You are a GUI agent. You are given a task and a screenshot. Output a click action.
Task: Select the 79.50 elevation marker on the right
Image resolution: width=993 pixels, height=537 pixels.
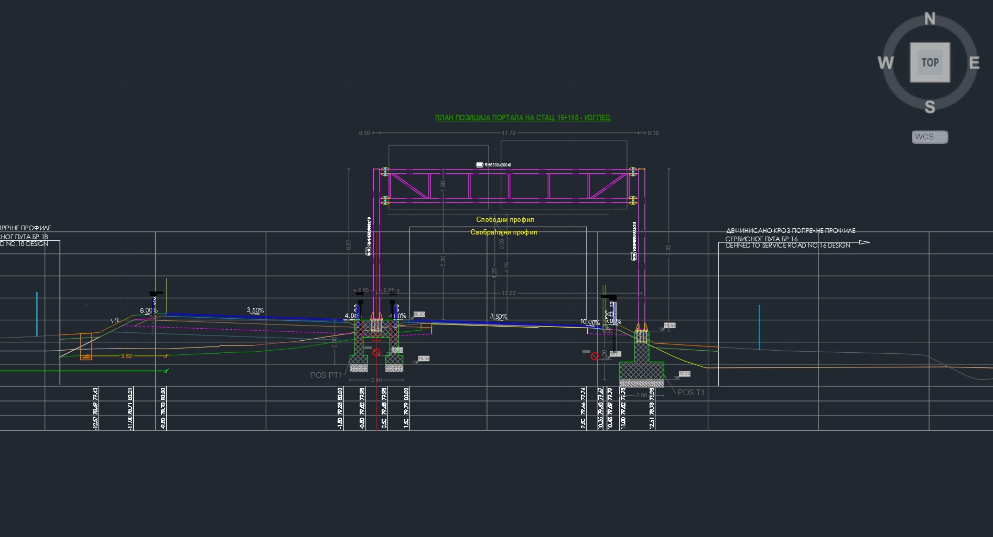[x=670, y=325]
